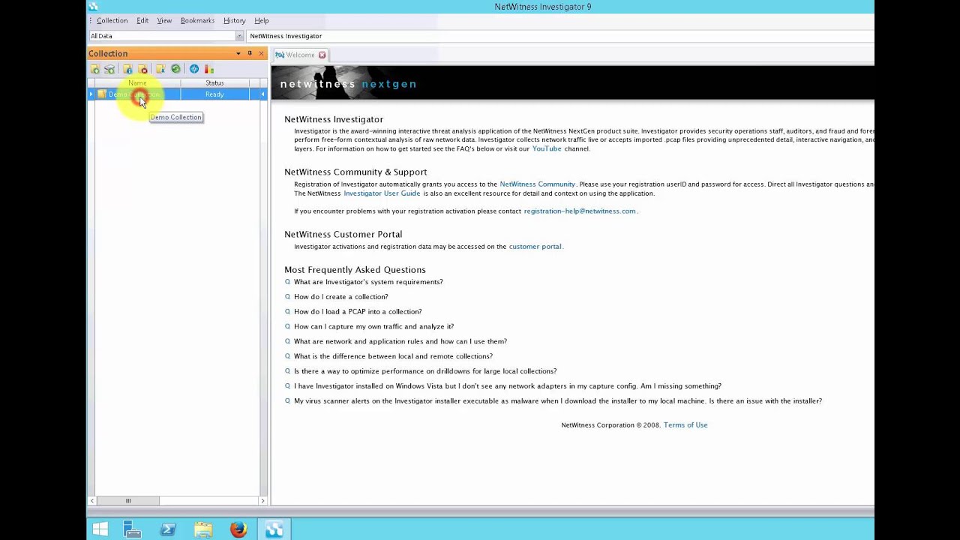This screenshot has width=960, height=540.
Task: Open the View menu
Action: (164, 20)
